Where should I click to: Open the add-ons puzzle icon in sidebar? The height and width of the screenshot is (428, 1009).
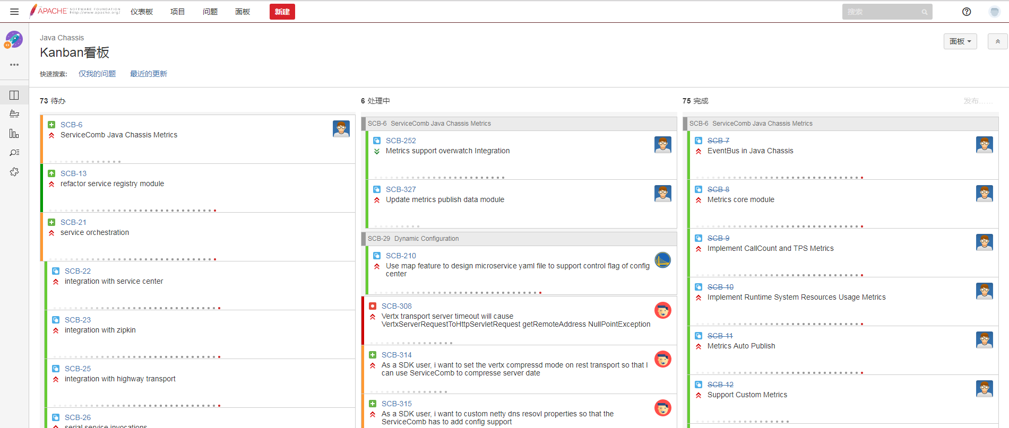(14, 172)
